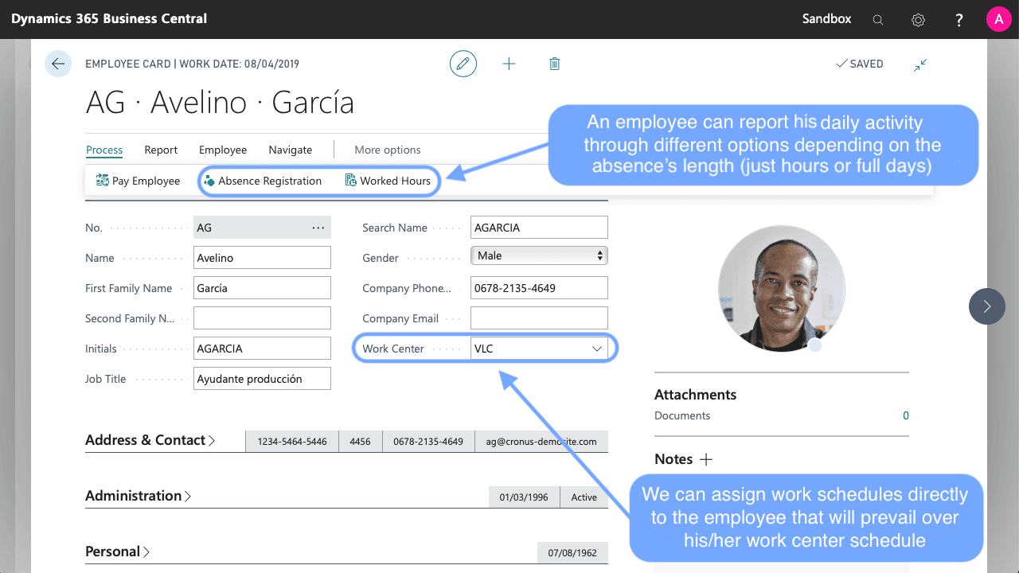Click the 01/03/1996 date summary
The image size is (1019, 573).
524,497
